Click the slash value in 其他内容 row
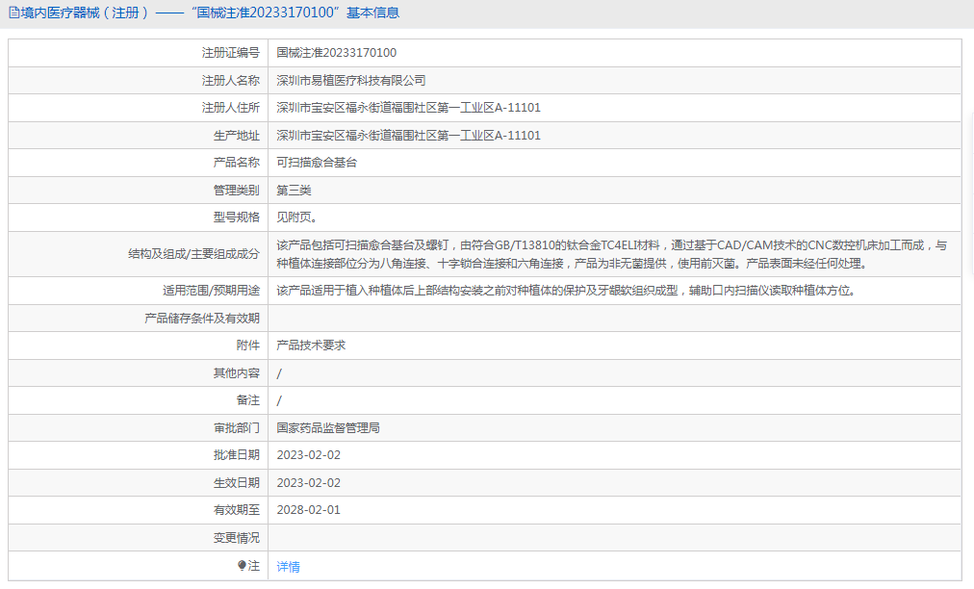The width and height of the screenshot is (974, 589). click(279, 373)
